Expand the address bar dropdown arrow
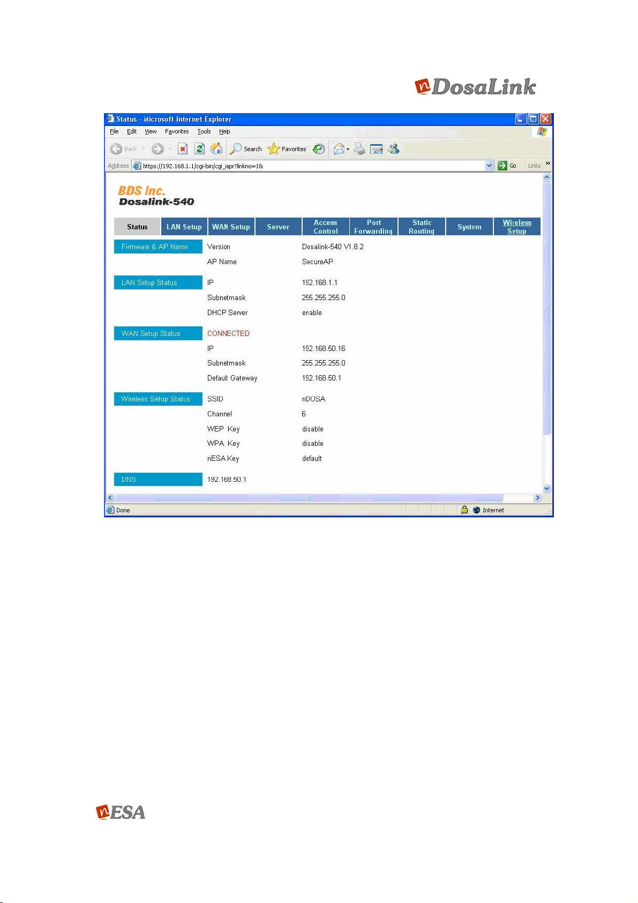 489,166
